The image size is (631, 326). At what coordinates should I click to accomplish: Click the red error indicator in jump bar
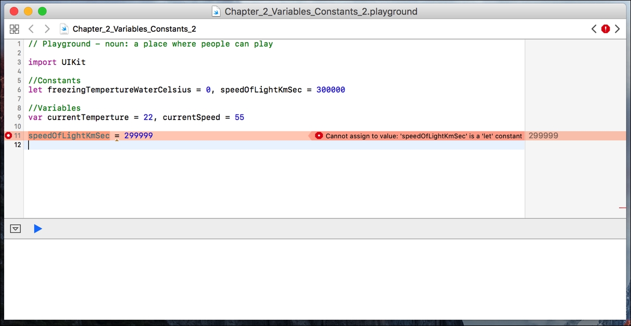click(x=605, y=29)
